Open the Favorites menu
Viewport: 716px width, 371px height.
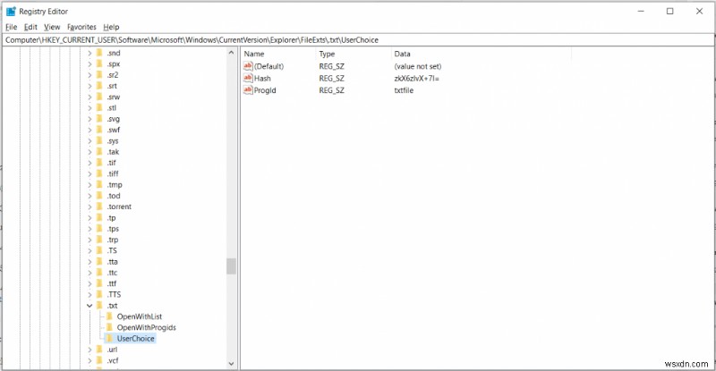click(x=81, y=27)
